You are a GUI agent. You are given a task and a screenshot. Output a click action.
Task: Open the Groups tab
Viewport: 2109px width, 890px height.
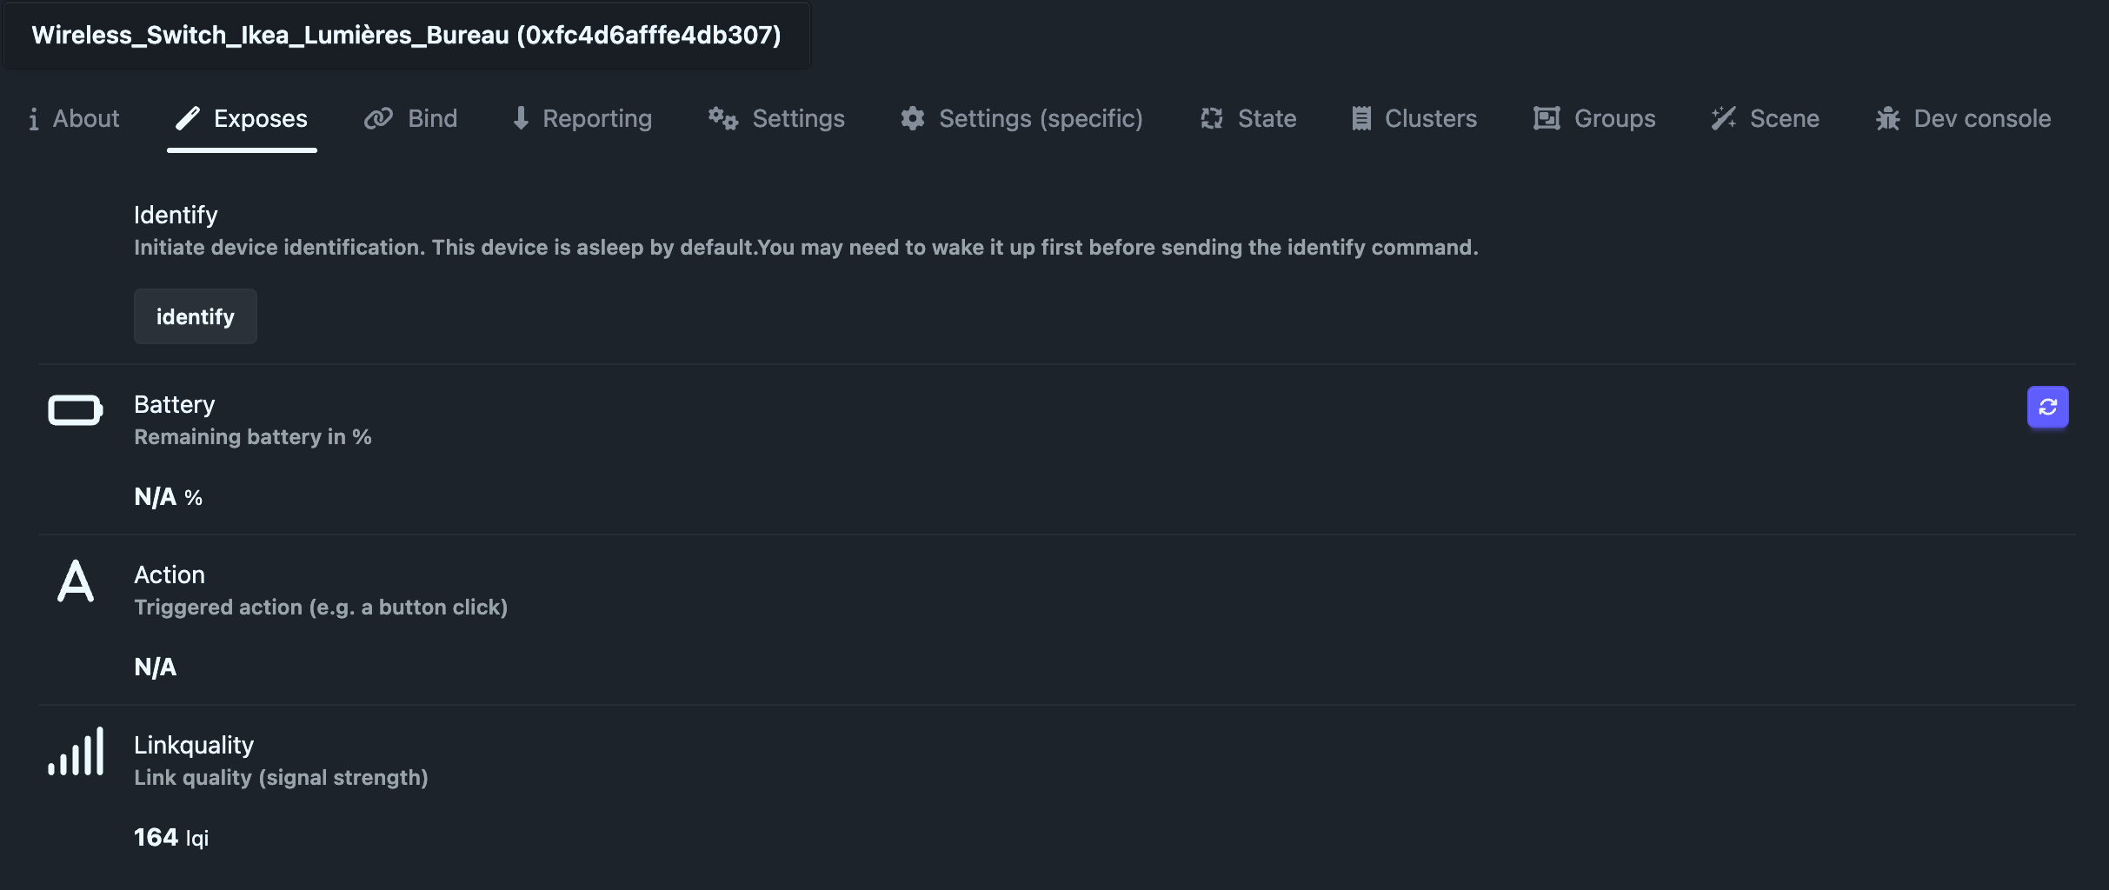[x=1594, y=118]
